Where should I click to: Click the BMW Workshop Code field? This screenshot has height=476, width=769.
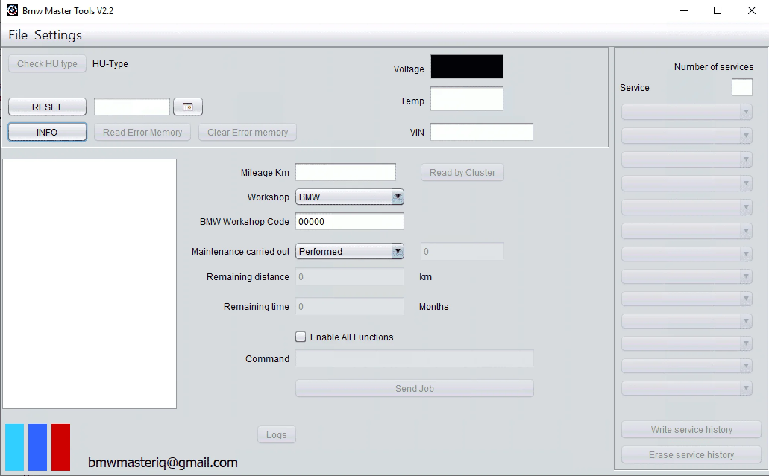pos(349,222)
